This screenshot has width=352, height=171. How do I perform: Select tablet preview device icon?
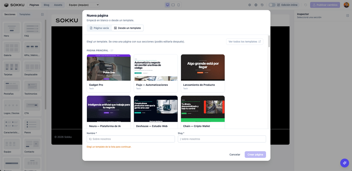pos(173,5)
